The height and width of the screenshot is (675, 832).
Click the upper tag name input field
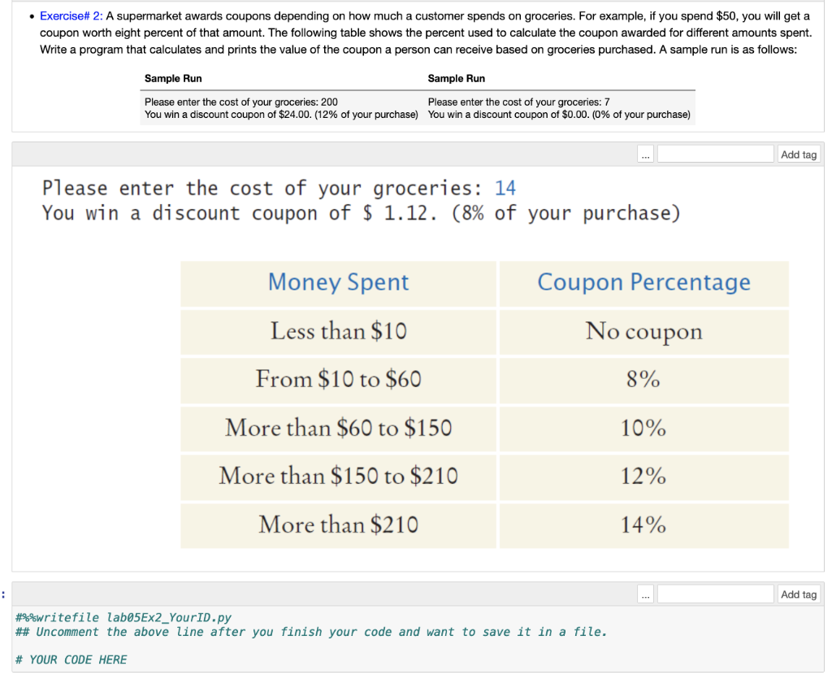coord(715,154)
